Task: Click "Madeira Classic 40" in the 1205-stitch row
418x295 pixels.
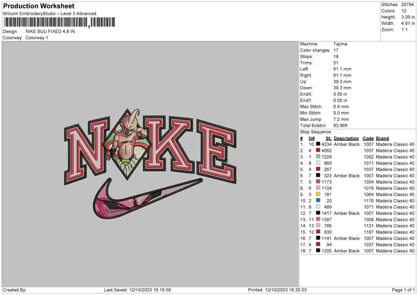Action: [x=395, y=250]
